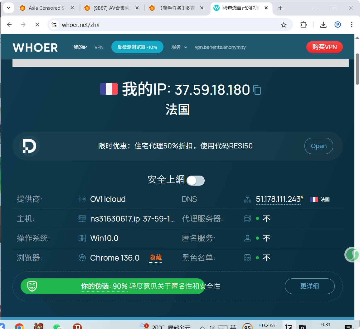
Task: Click the D logo in the promo banner
Action: pyautogui.click(x=29, y=146)
